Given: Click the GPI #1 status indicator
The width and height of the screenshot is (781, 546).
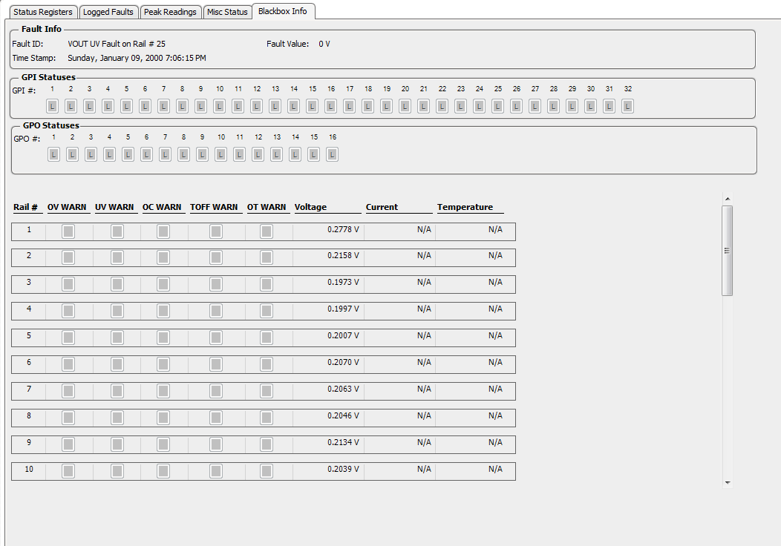Looking at the screenshot, I should point(52,105).
